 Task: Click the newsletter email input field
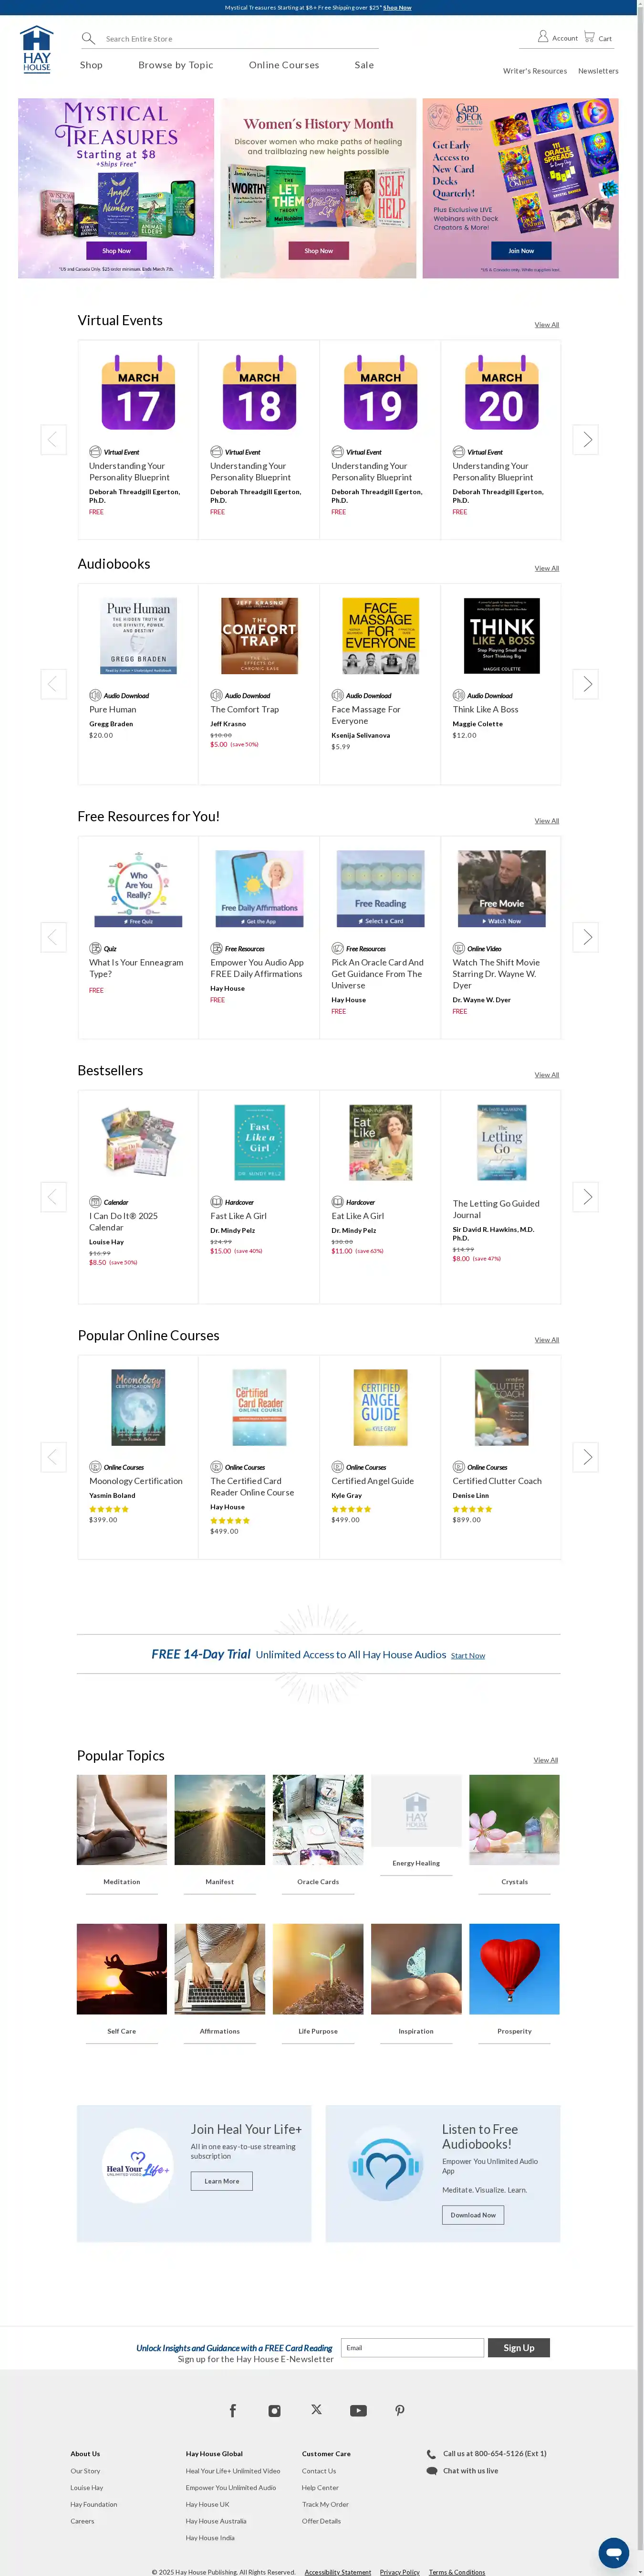pyautogui.click(x=411, y=2348)
